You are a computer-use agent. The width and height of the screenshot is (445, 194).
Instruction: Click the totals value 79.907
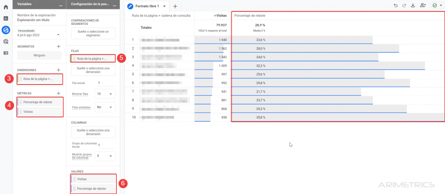tap(221, 25)
